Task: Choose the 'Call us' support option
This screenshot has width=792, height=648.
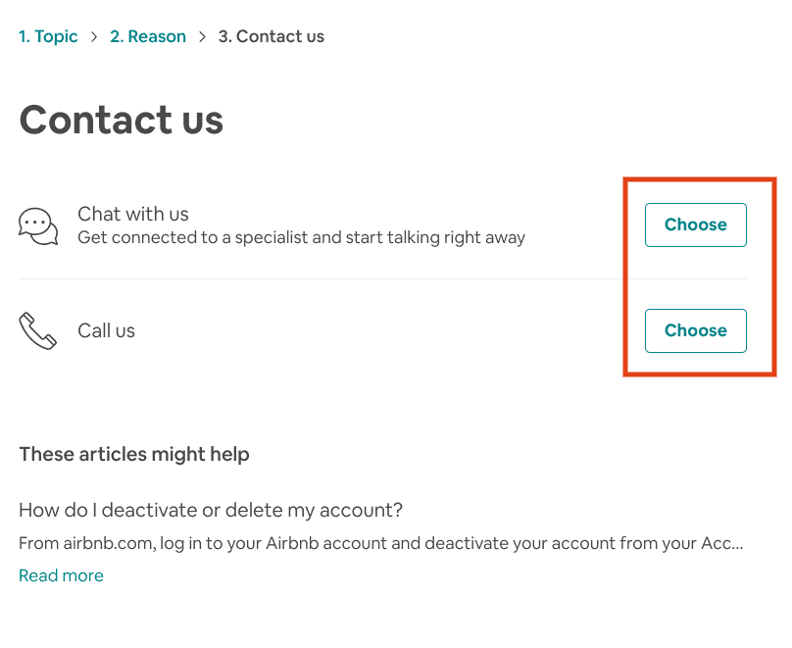Action: coord(695,330)
